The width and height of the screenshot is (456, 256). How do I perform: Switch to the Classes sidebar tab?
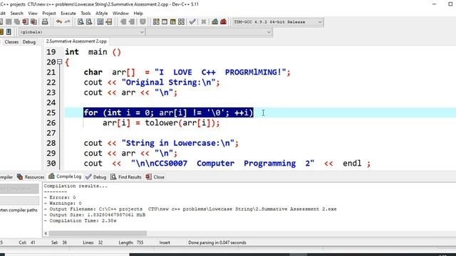[11, 42]
